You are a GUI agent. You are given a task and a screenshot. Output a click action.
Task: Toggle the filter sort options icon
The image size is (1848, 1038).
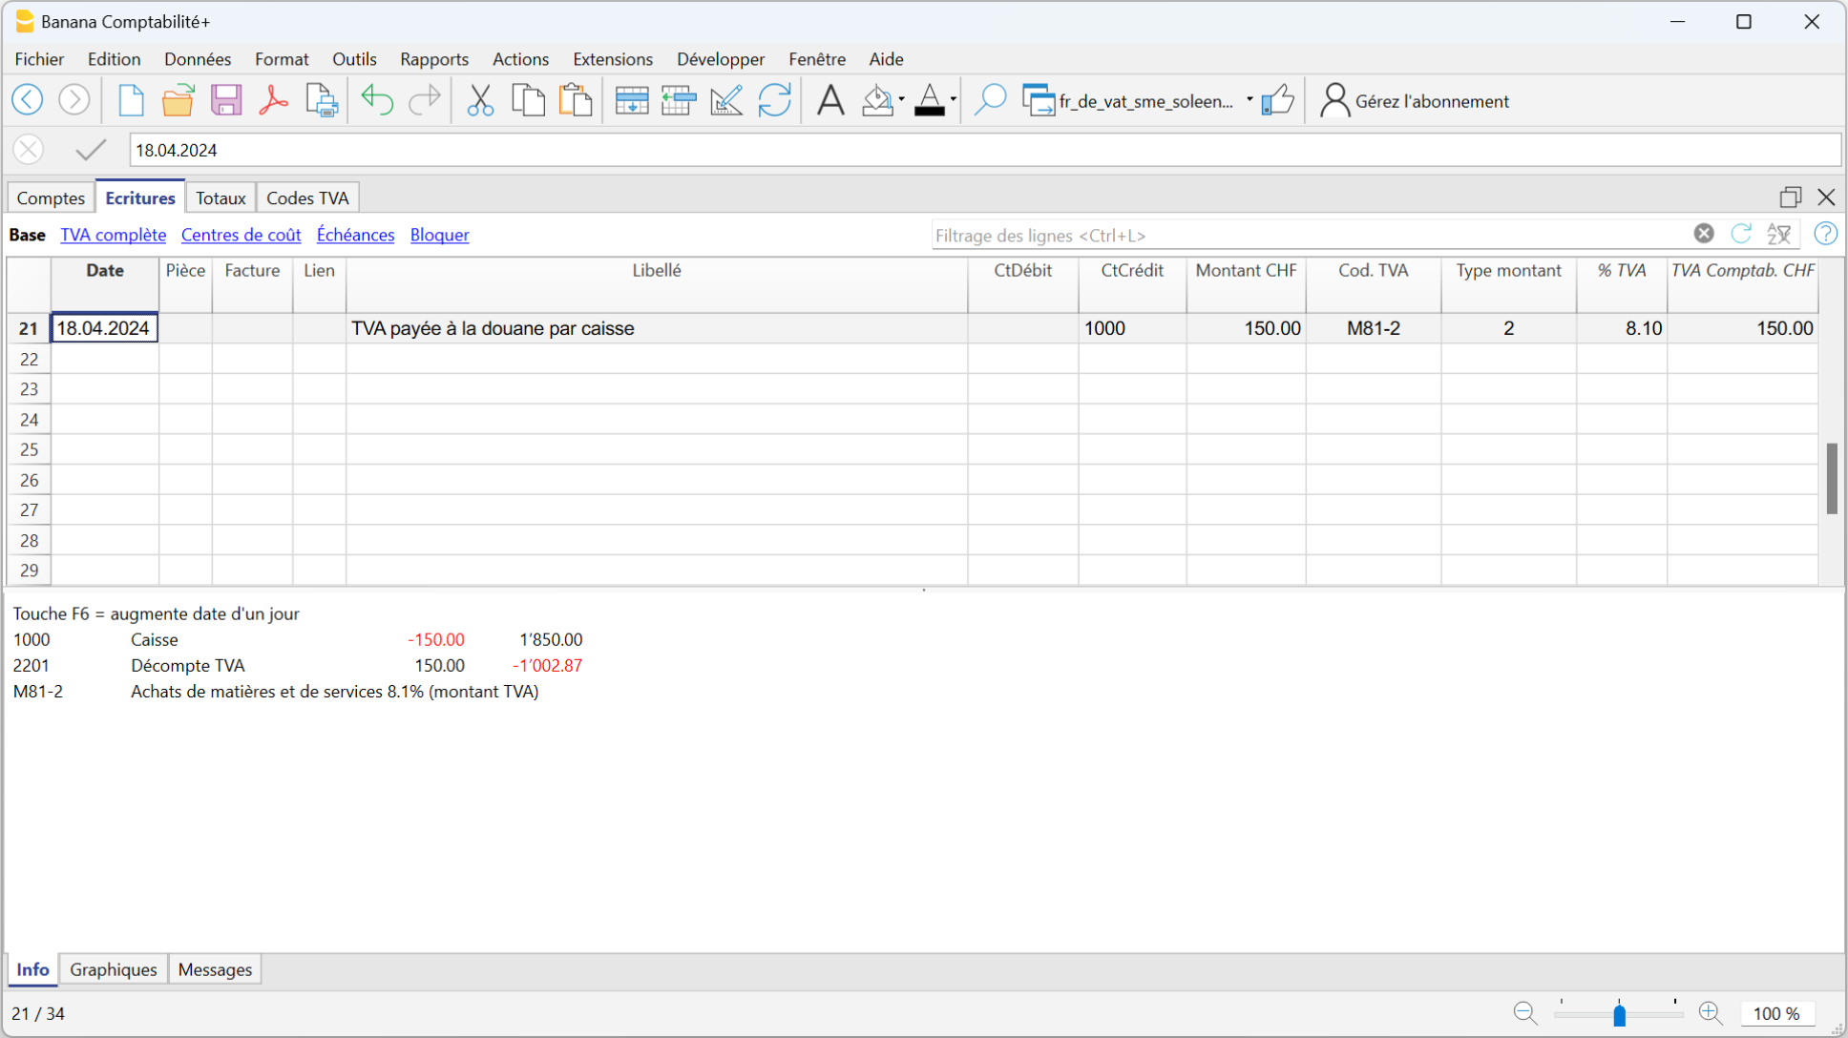pos(1779,235)
